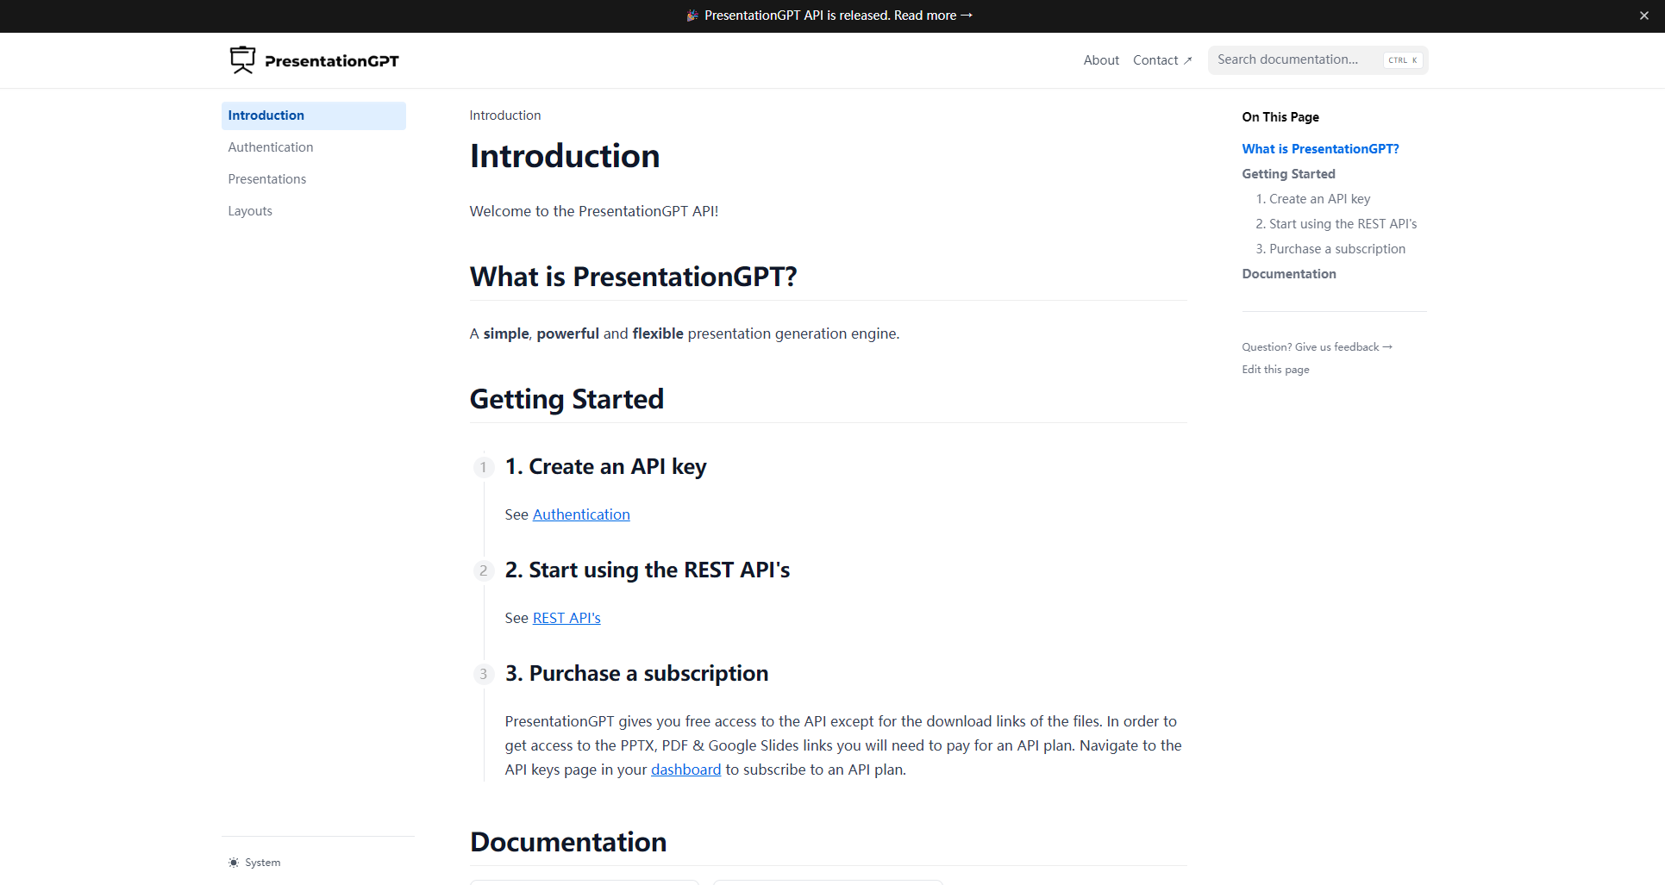The height and width of the screenshot is (885, 1665).
Task: Open the dashboard link
Action: 685,770
